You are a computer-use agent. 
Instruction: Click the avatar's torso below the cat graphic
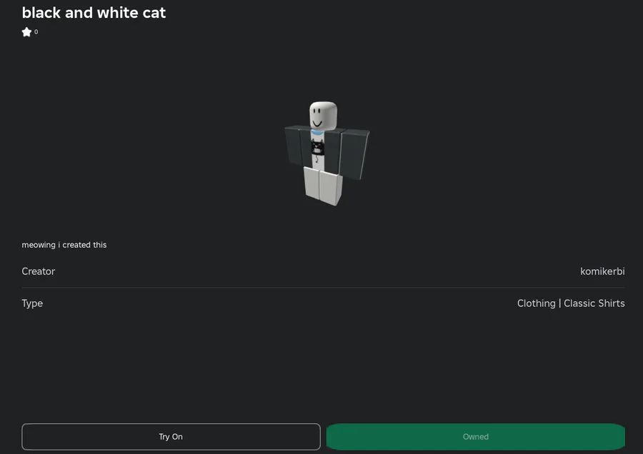coord(318,163)
